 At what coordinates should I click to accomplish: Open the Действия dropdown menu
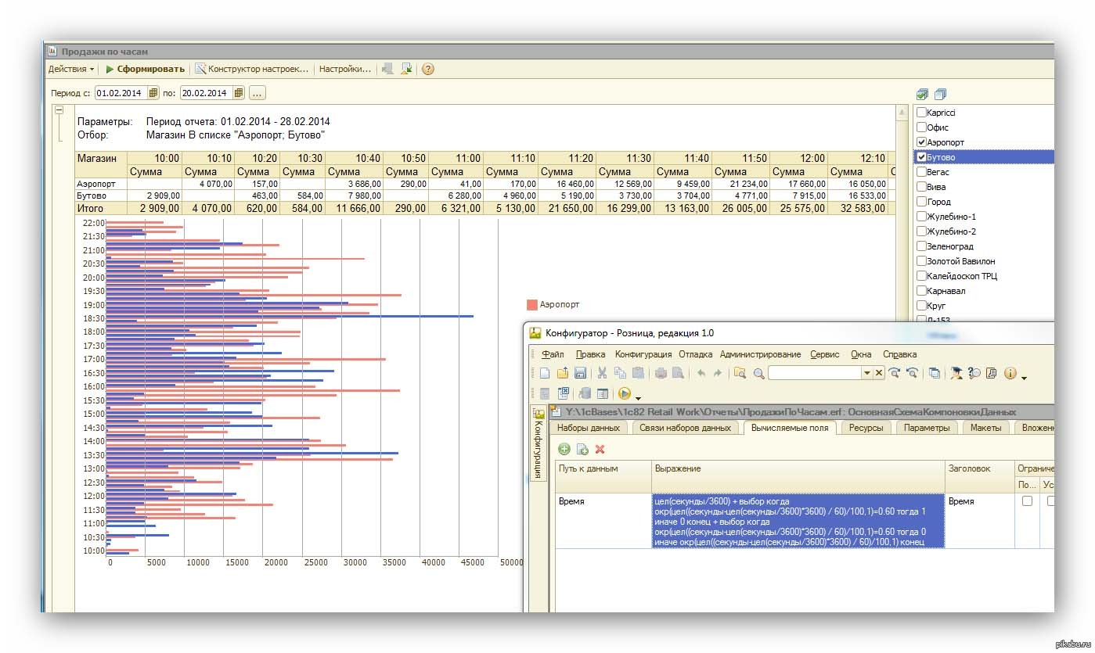point(70,69)
